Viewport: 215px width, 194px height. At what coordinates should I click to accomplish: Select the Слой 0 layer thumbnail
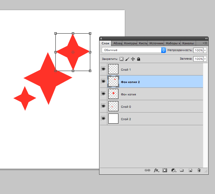coord(113,106)
